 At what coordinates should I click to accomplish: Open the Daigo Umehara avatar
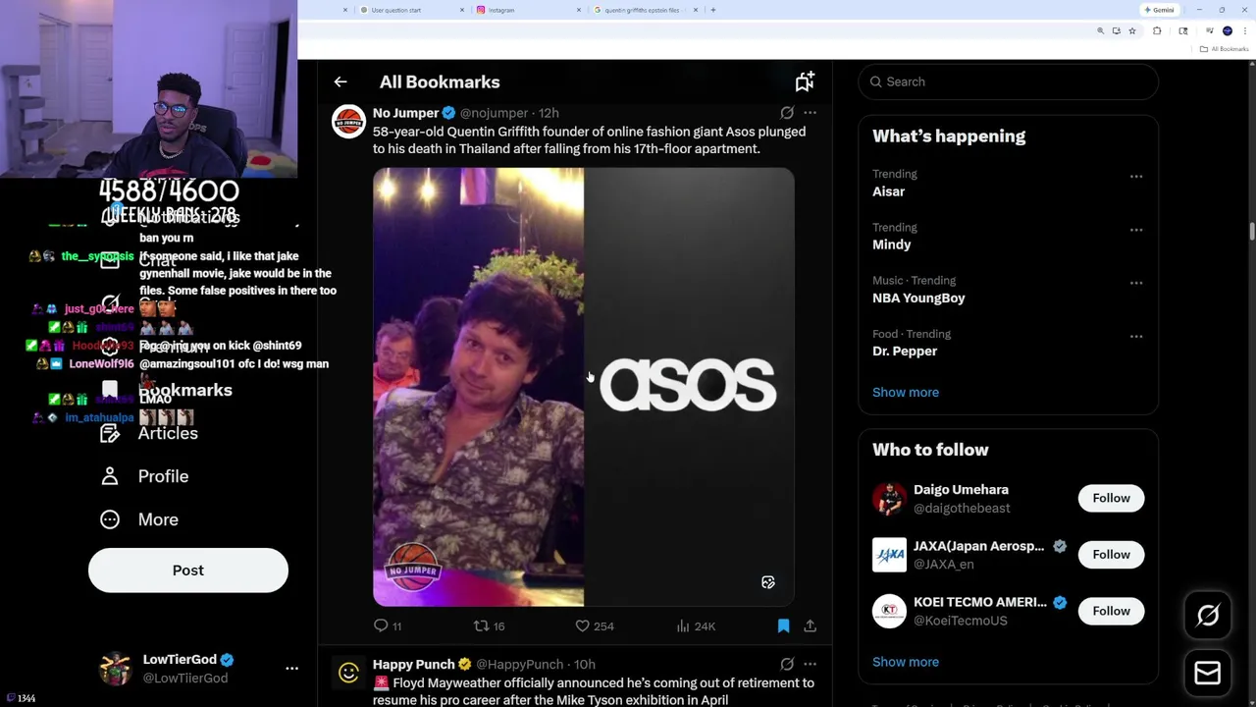tap(889, 498)
